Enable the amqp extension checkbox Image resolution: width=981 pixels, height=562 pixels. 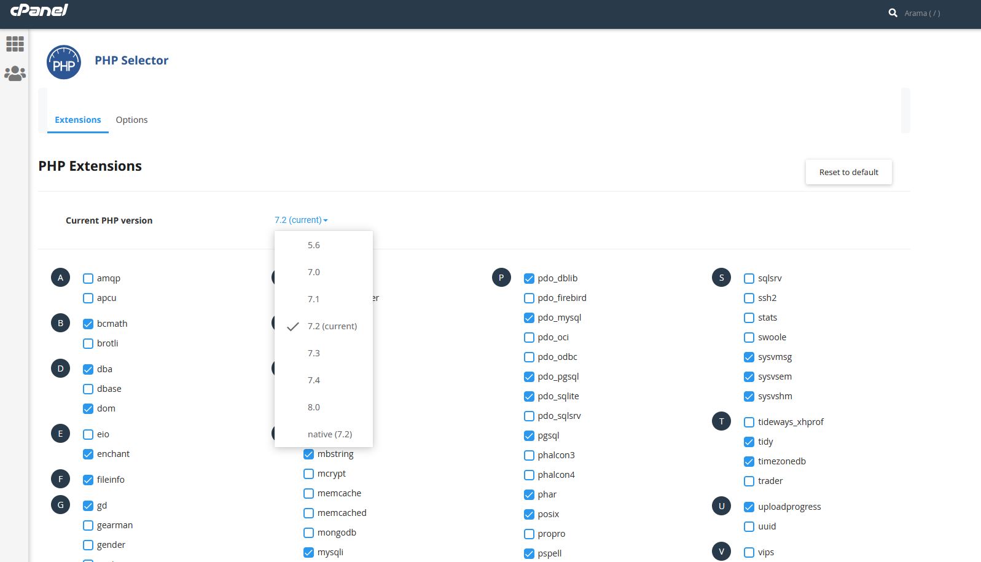(x=88, y=278)
